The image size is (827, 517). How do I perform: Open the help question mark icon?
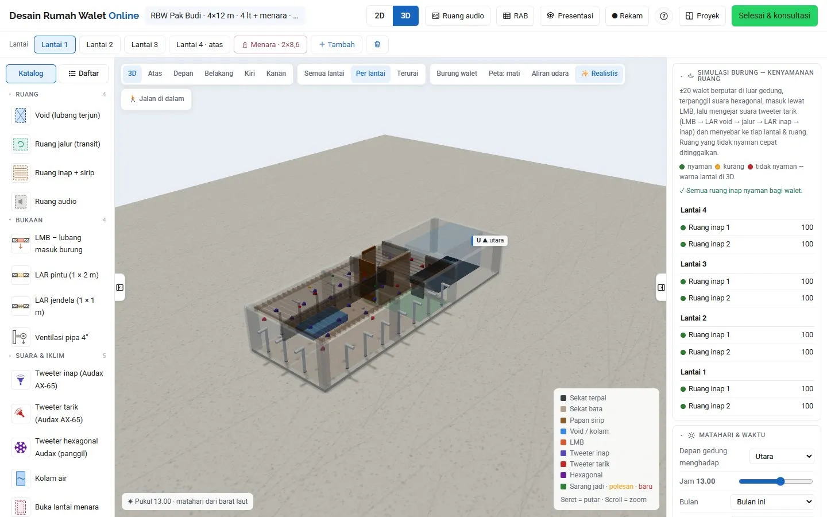pyautogui.click(x=664, y=16)
